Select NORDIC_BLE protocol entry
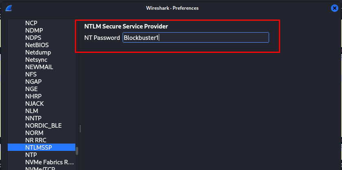 pyautogui.click(x=43, y=126)
